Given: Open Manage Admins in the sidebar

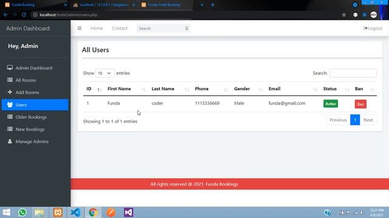Looking at the screenshot, I should click(x=35, y=141).
